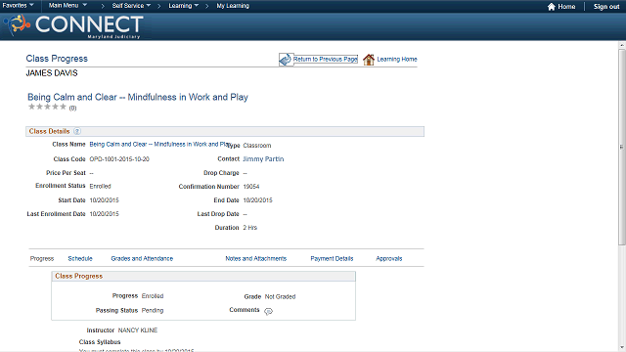Viewport: 626px width, 352px height.
Task: Switch to the Payment Details tab
Action: coord(332,258)
